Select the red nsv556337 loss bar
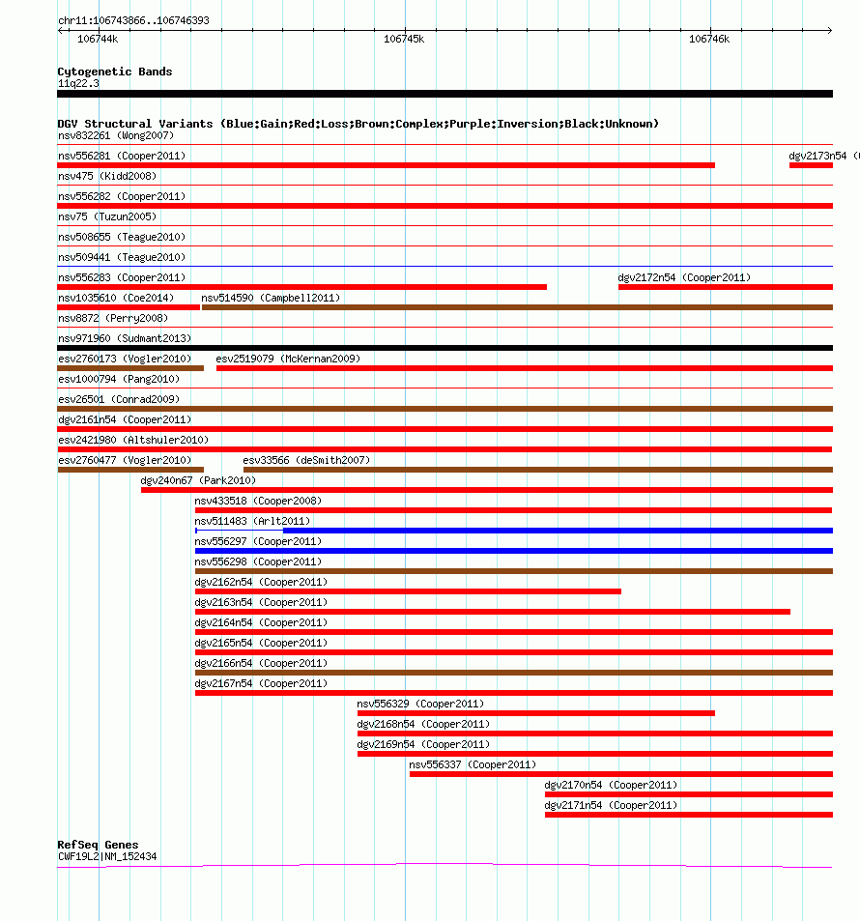The height and width of the screenshot is (921, 860). (621, 775)
